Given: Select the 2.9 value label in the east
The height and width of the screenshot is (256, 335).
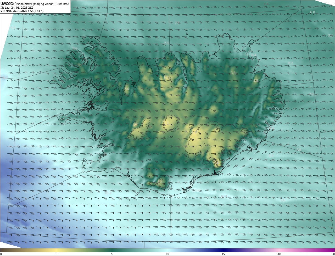Looking at the screenshot, I should pos(256,81).
